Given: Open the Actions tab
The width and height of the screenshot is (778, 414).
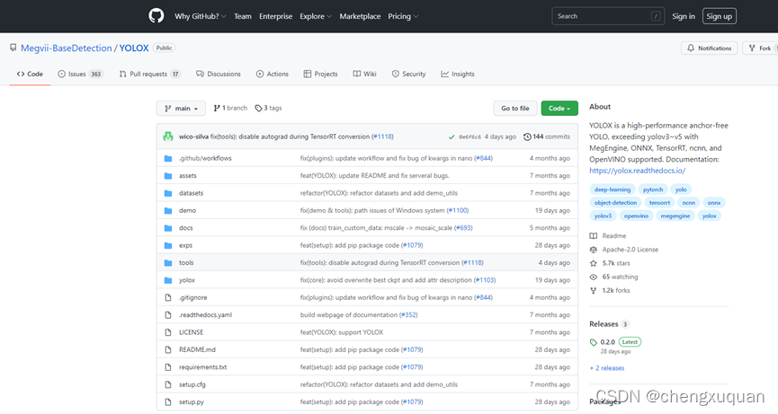Looking at the screenshot, I should [x=272, y=74].
